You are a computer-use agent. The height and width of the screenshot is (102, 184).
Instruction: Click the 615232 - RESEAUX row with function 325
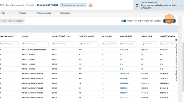pyautogui.click(x=87, y=59)
